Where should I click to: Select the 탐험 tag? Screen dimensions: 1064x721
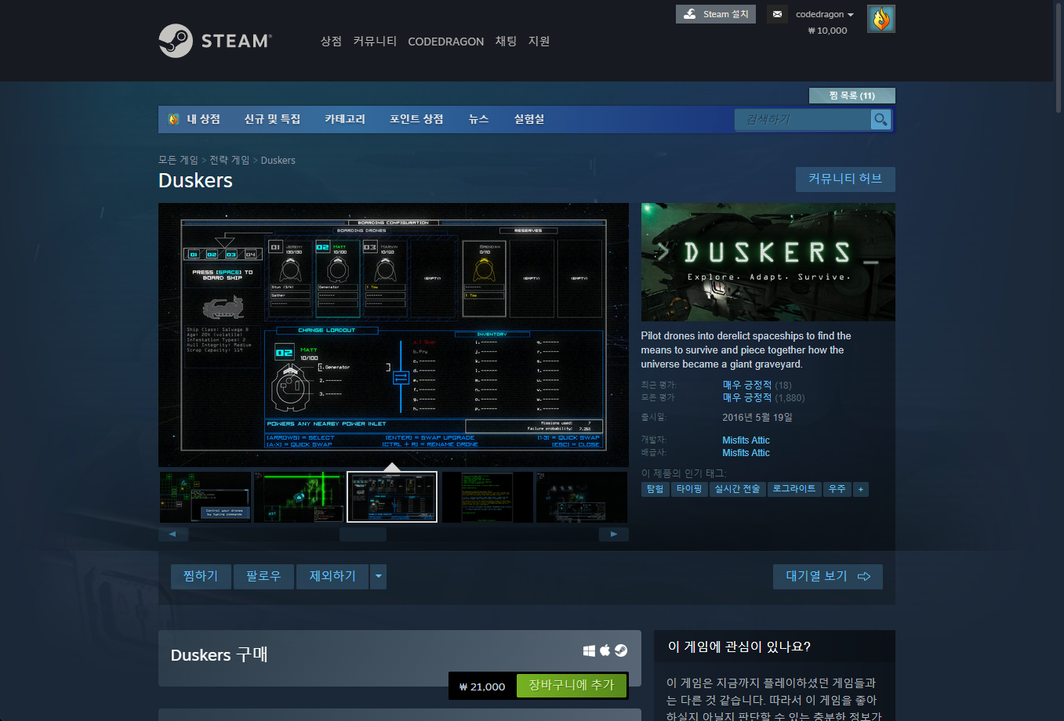point(655,489)
